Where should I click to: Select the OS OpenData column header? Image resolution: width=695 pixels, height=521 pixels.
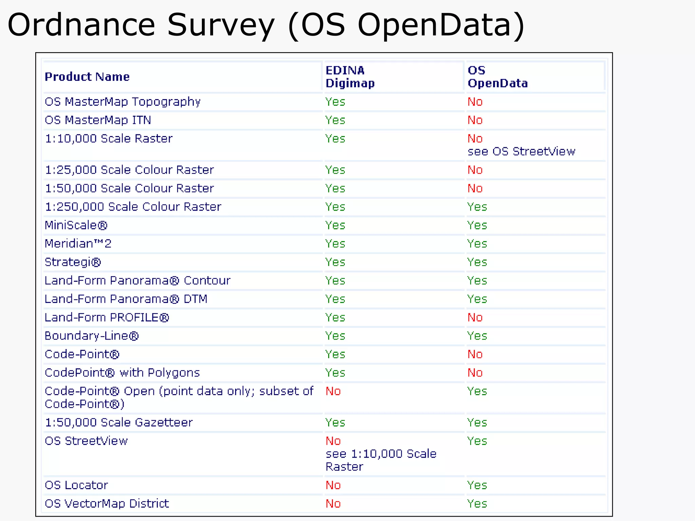point(498,77)
